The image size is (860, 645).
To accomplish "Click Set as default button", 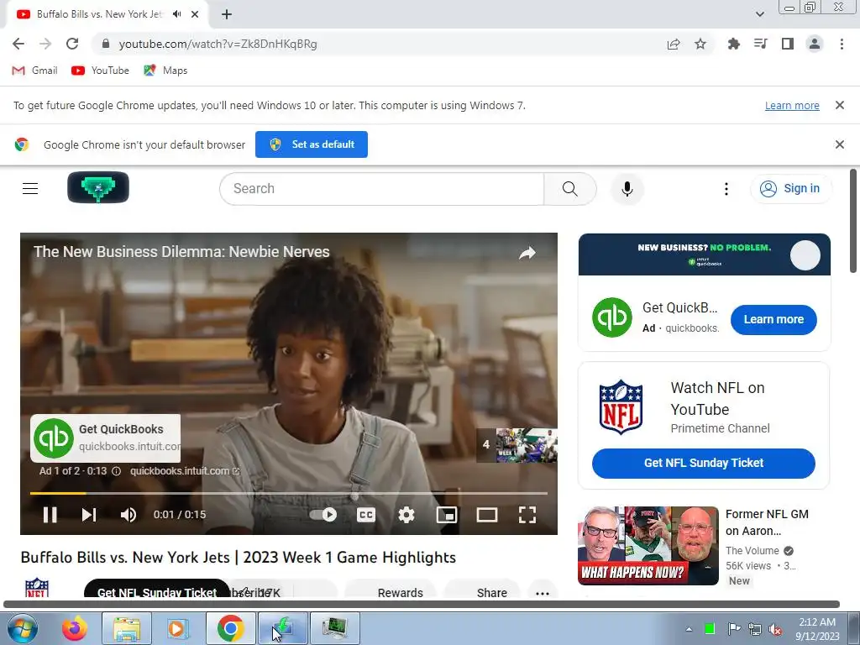I will click(x=311, y=144).
